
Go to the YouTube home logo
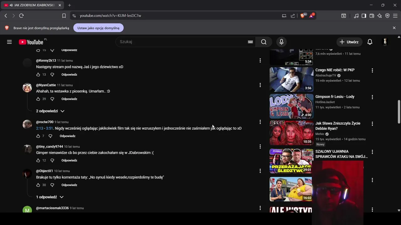tap(31, 42)
